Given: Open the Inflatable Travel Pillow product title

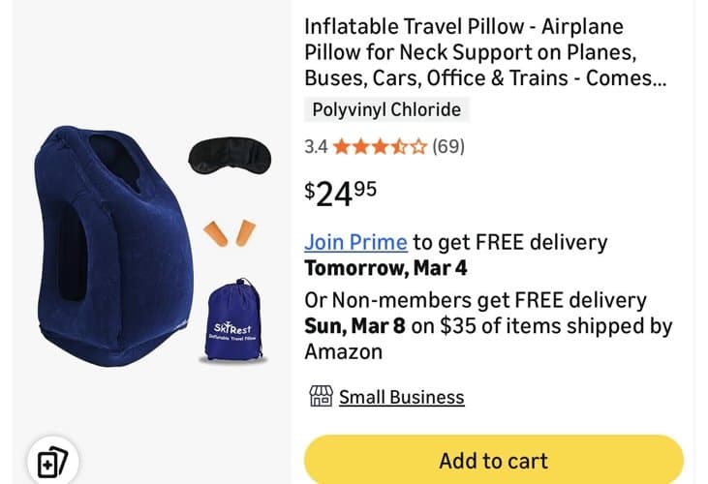Looking at the screenshot, I should [485, 52].
